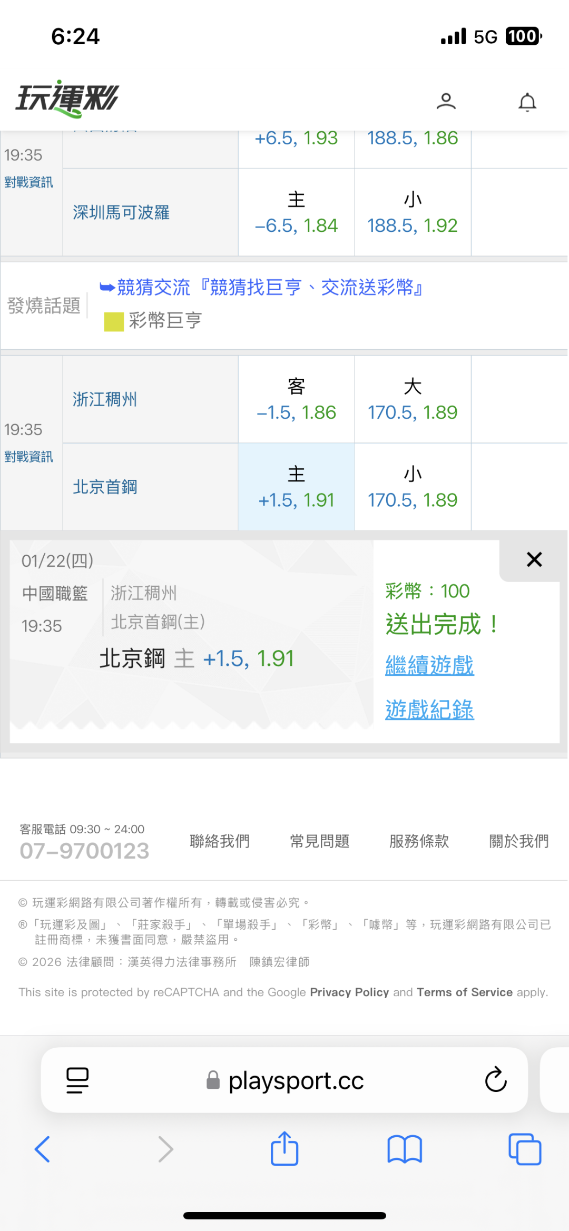Open 繼續遊戲 link
Image resolution: width=569 pixels, height=1231 pixels.
[429, 665]
